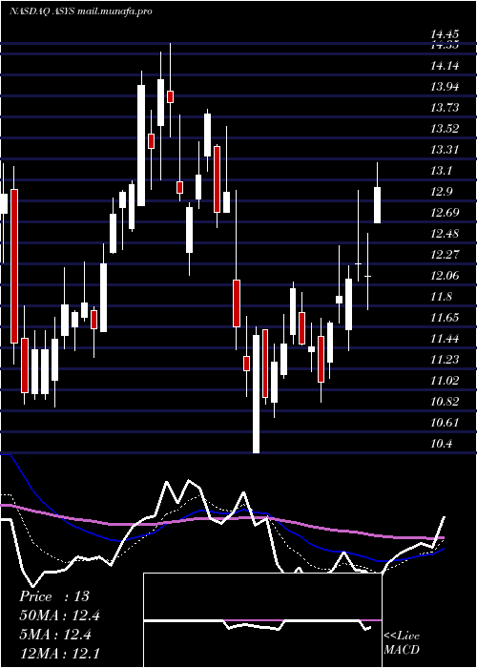This screenshot has width=477, height=668.
Task: Select the 13.31 price axis label
Action: [x=446, y=150]
